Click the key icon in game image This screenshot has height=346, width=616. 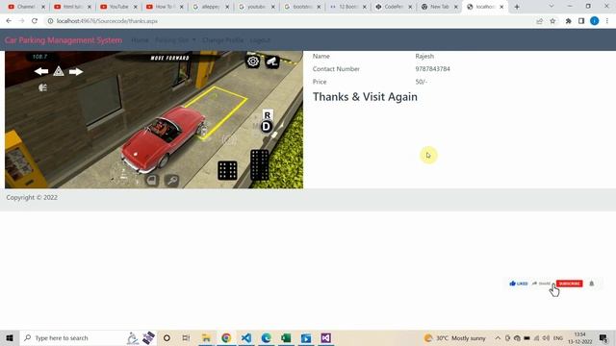(171, 181)
